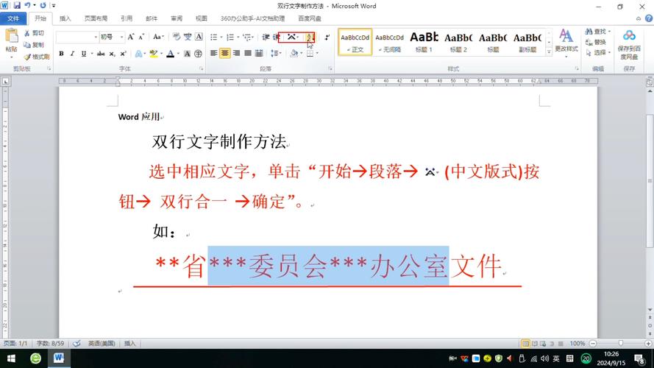Switch to the Insert (插入) tab
The image size is (654, 368).
(x=65, y=18)
